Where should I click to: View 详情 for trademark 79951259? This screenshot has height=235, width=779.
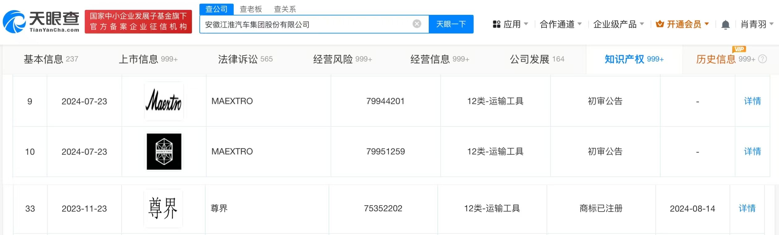pos(752,151)
